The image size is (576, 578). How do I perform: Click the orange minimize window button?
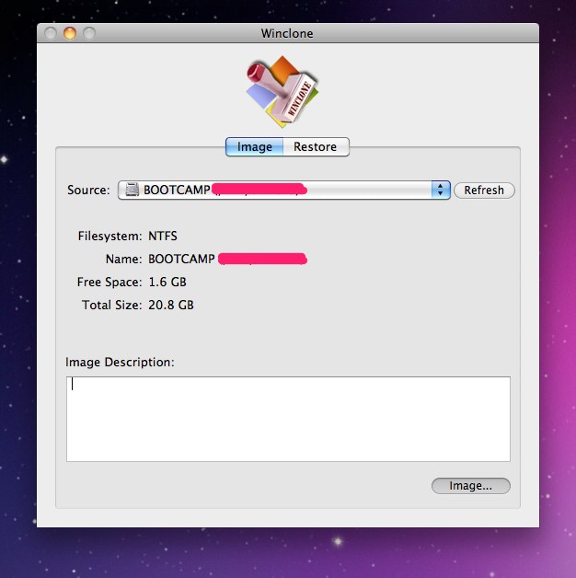70,33
